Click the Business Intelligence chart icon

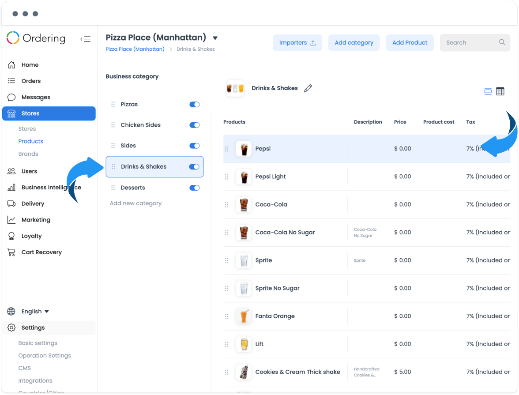tap(11, 188)
